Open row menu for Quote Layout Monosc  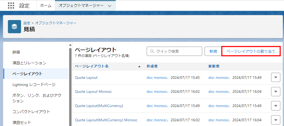point(276,91)
